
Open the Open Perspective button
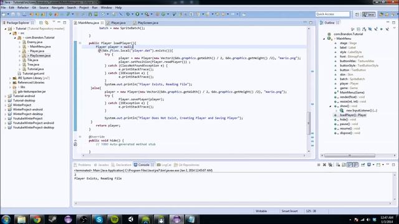point(357,14)
